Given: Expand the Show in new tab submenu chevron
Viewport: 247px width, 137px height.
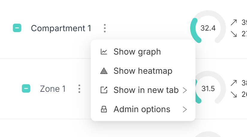Looking at the screenshot, I should coord(185,90).
